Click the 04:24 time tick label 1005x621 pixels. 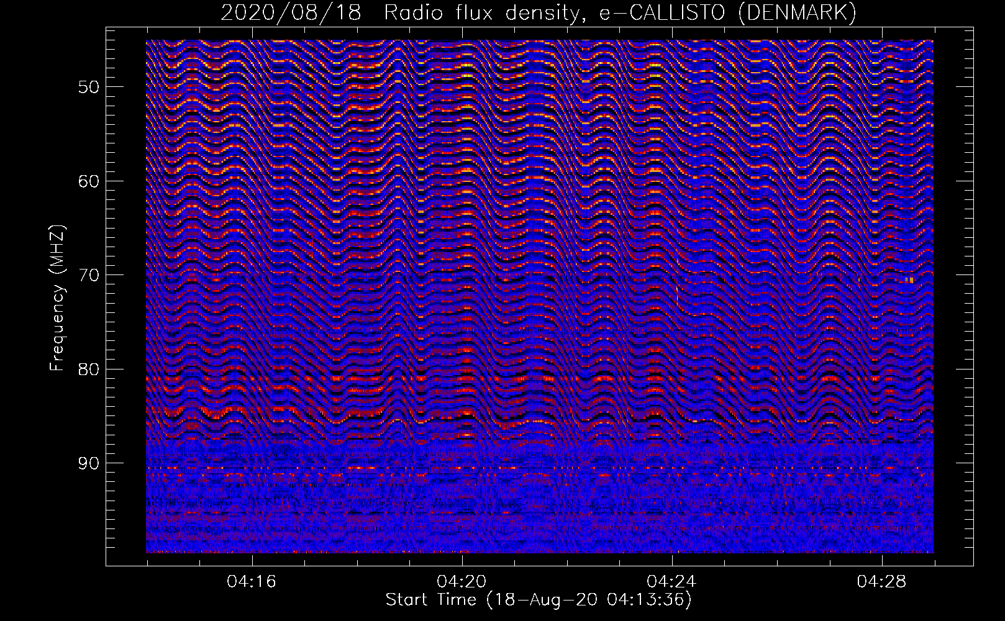coord(671,582)
